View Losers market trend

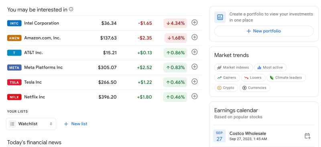(253, 77)
